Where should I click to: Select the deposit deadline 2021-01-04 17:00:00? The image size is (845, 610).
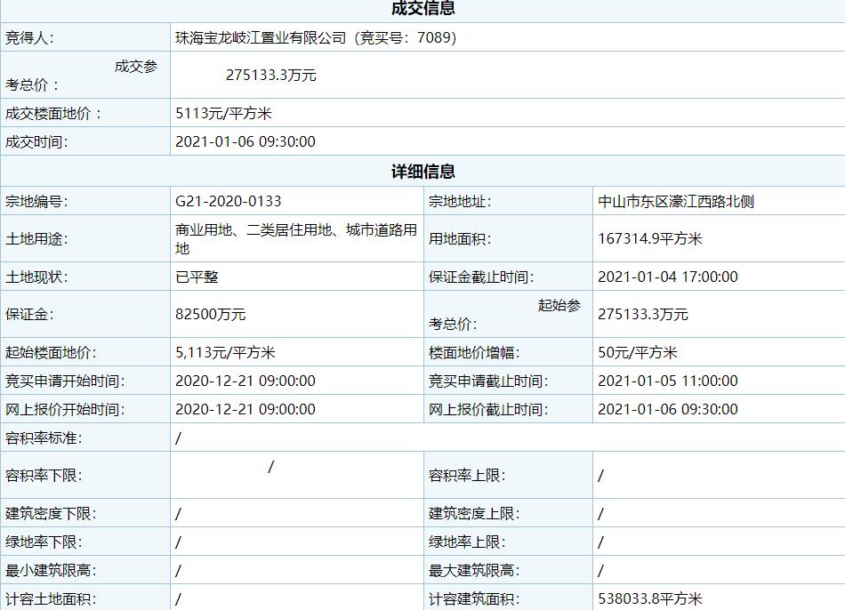tap(667, 277)
